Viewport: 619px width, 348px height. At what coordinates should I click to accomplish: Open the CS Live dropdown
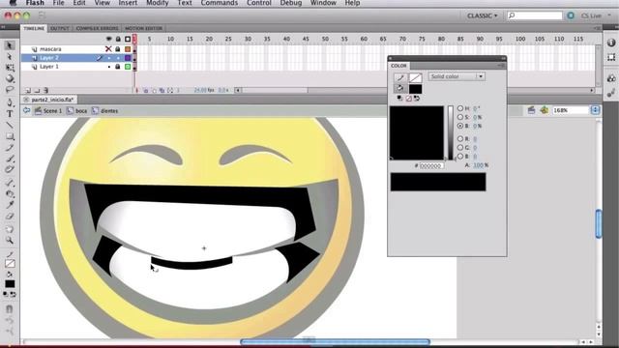(x=596, y=15)
